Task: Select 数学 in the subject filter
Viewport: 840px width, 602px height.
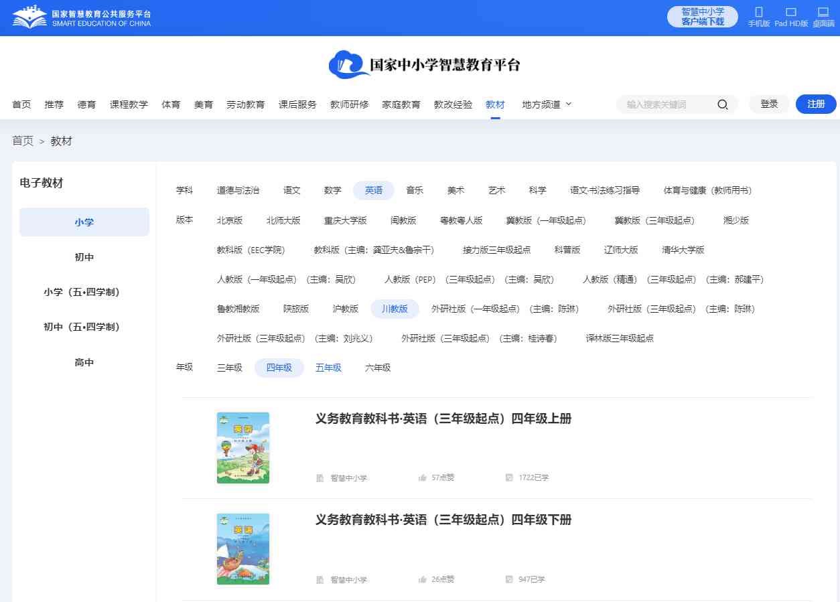Action: [x=333, y=190]
